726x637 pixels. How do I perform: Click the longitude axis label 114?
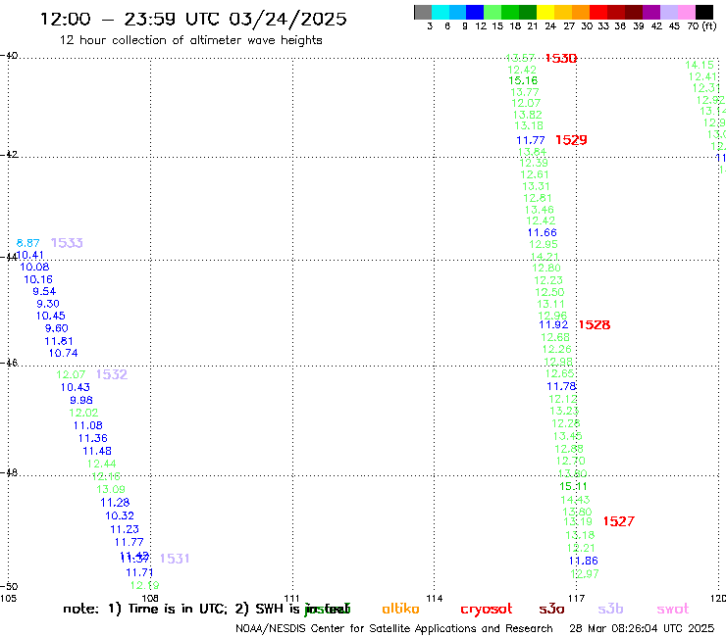coord(435,599)
